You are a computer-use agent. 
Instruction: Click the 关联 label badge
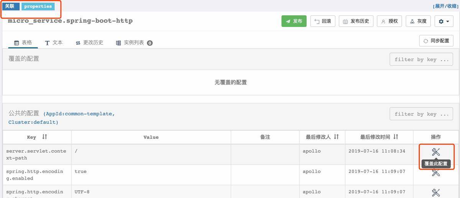tap(10, 6)
